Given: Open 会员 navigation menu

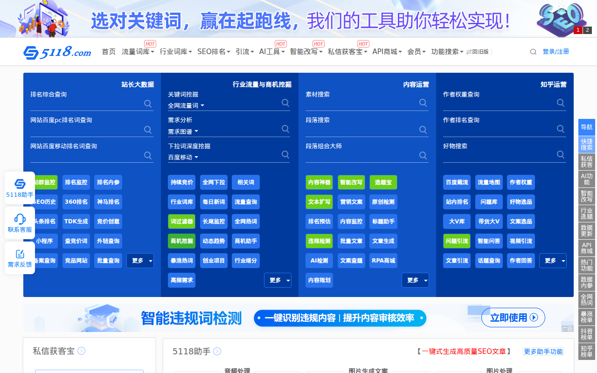Looking at the screenshot, I should point(416,52).
